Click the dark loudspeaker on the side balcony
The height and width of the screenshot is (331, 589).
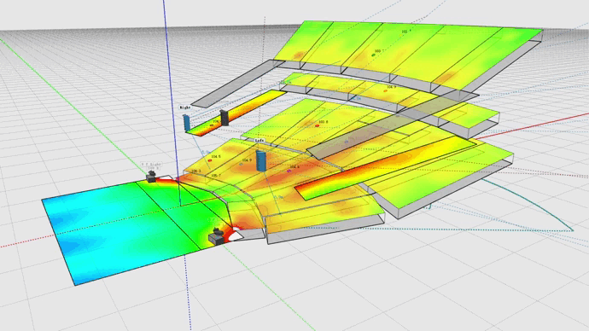(225, 118)
